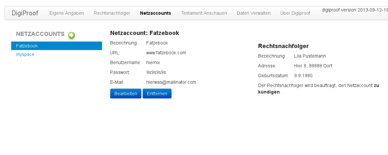Click the green add Netzaccount icon
The width and height of the screenshot is (388, 155).
coord(71,36)
